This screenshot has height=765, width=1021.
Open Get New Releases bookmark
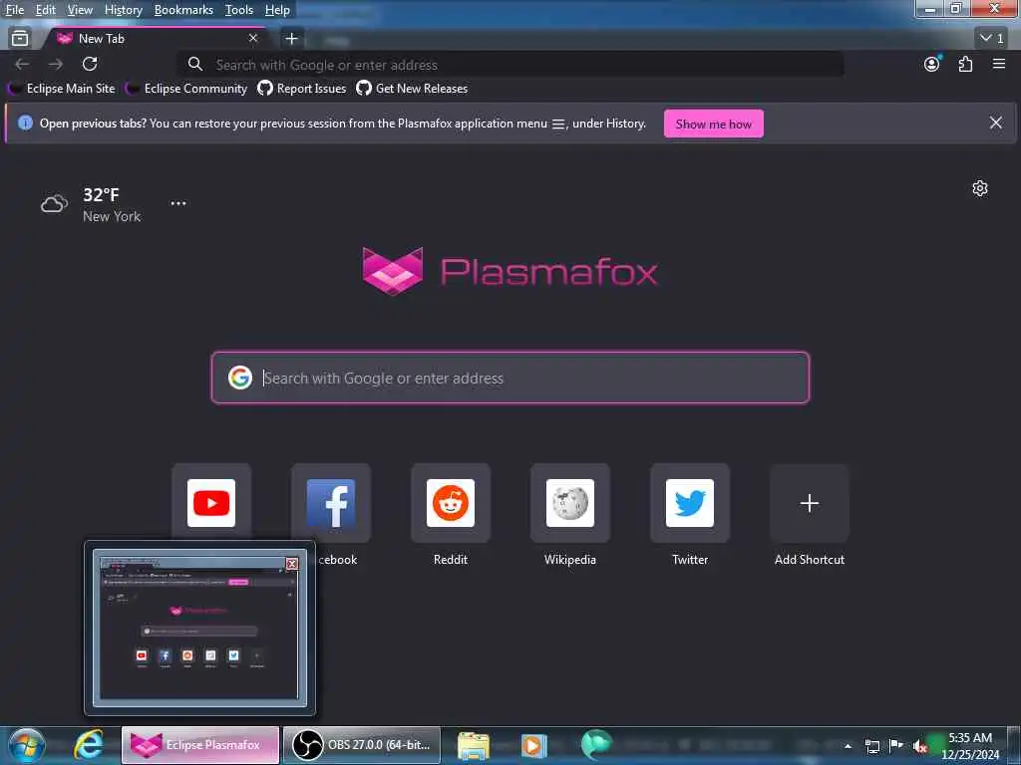coord(412,89)
